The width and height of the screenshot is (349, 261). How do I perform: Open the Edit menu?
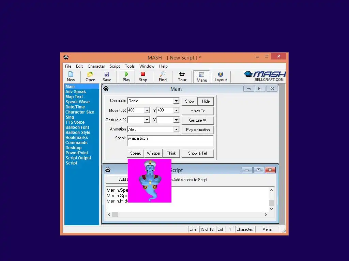point(79,66)
